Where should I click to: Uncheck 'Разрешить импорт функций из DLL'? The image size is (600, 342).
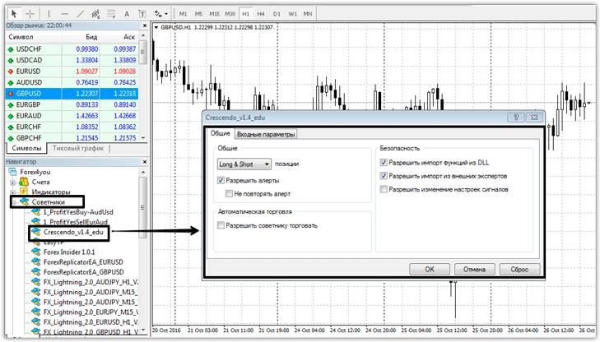(384, 164)
